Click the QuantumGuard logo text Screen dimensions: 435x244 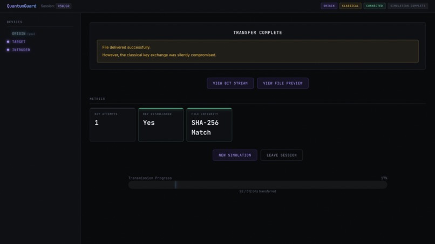pyautogui.click(x=22, y=6)
